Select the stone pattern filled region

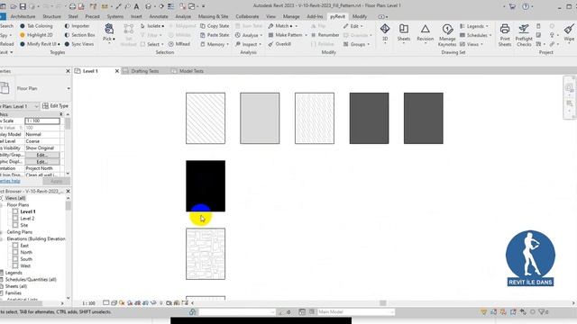[206, 254]
